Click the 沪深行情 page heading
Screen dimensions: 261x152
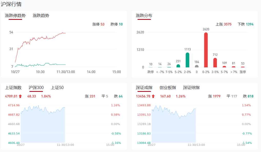tap(11, 4)
